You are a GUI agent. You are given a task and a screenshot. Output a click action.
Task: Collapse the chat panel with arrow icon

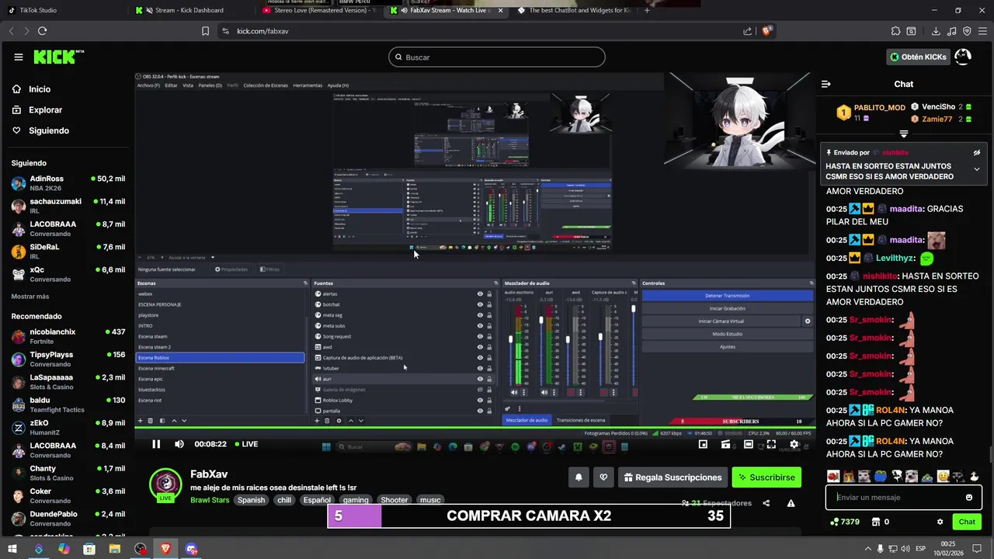pyautogui.click(x=826, y=84)
